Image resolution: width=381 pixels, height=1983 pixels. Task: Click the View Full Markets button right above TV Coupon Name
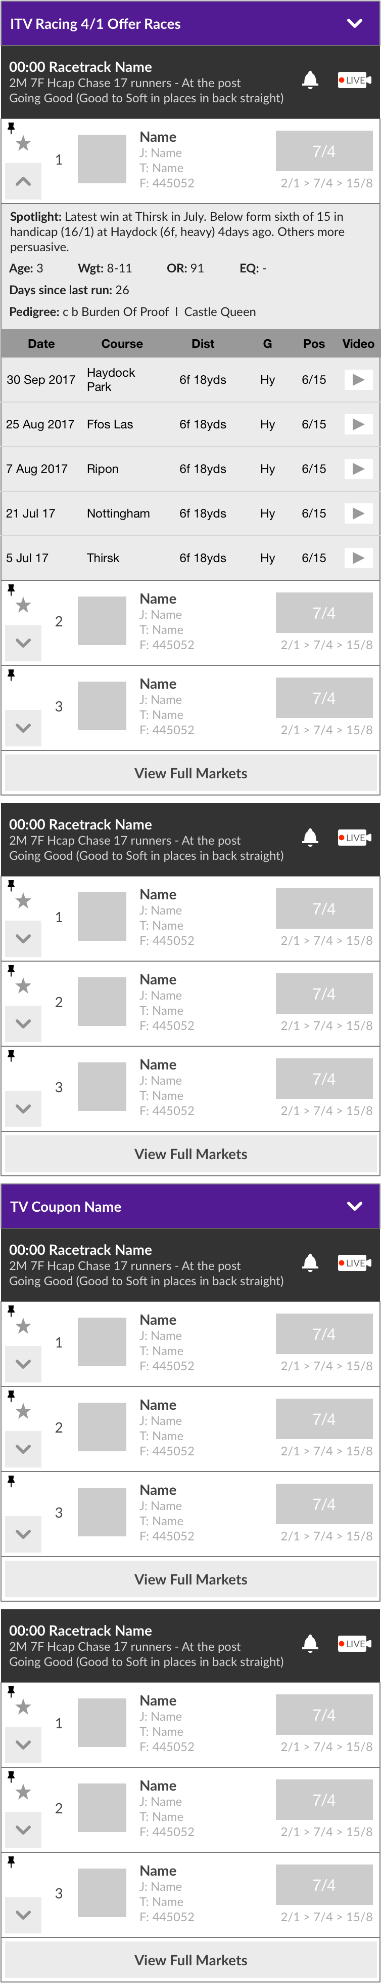(190, 1154)
